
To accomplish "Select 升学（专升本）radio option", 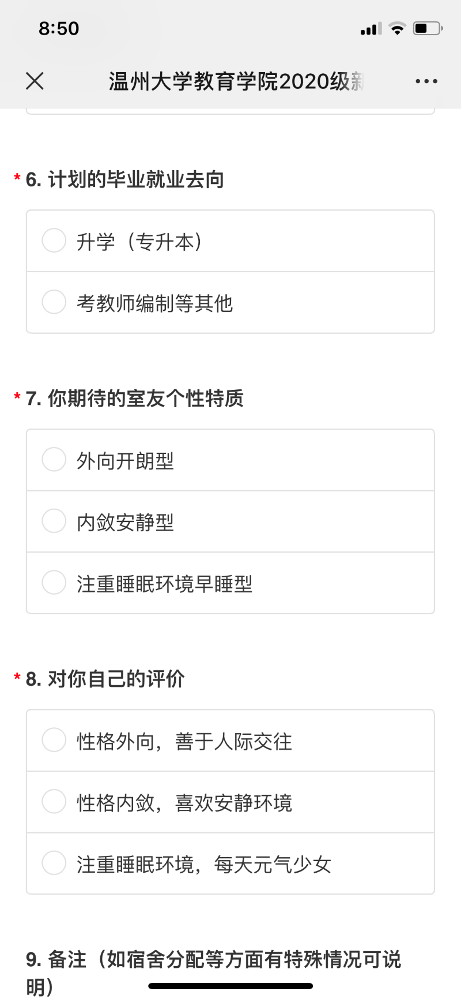I will 54,241.
